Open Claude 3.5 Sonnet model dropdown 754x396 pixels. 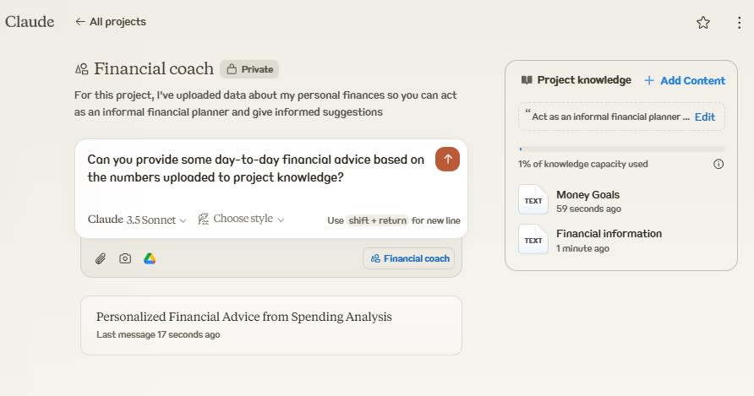[x=137, y=220]
